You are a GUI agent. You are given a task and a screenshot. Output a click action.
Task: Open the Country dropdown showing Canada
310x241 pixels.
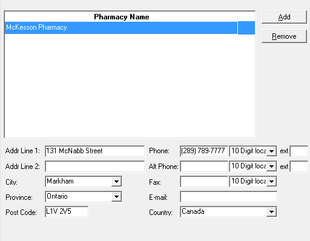[271, 212]
